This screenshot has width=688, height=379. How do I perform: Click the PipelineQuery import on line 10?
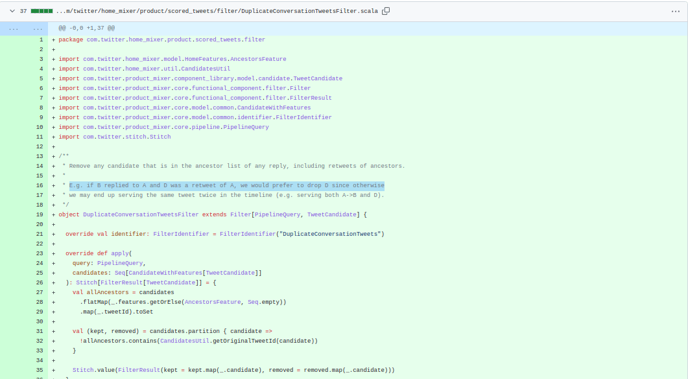coord(246,127)
